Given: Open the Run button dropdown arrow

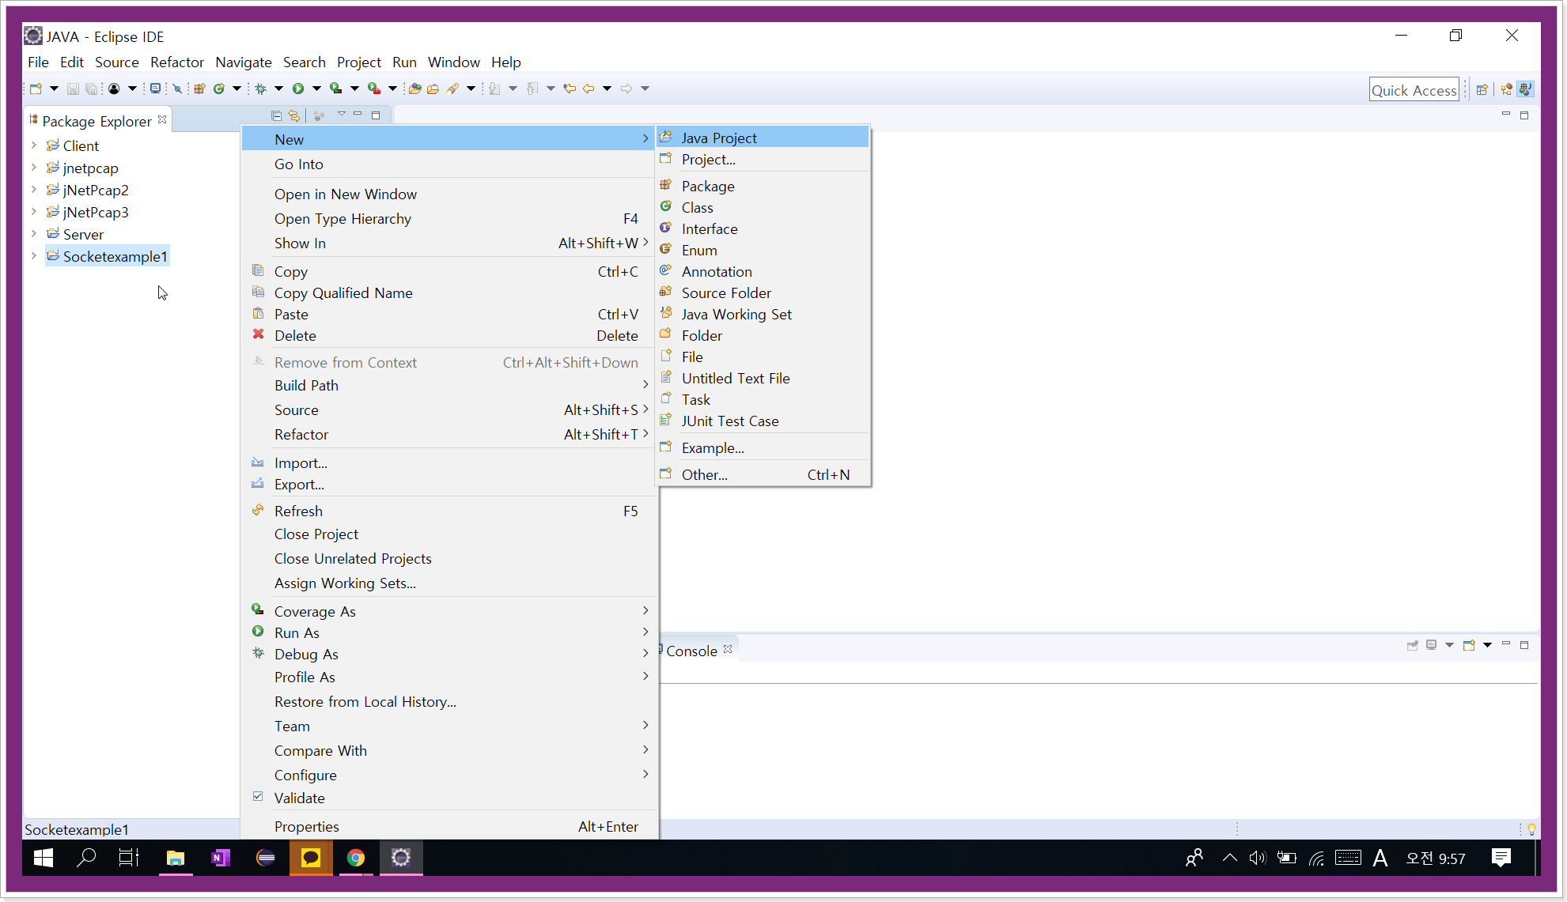Looking at the screenshot, I should point(316,89).
